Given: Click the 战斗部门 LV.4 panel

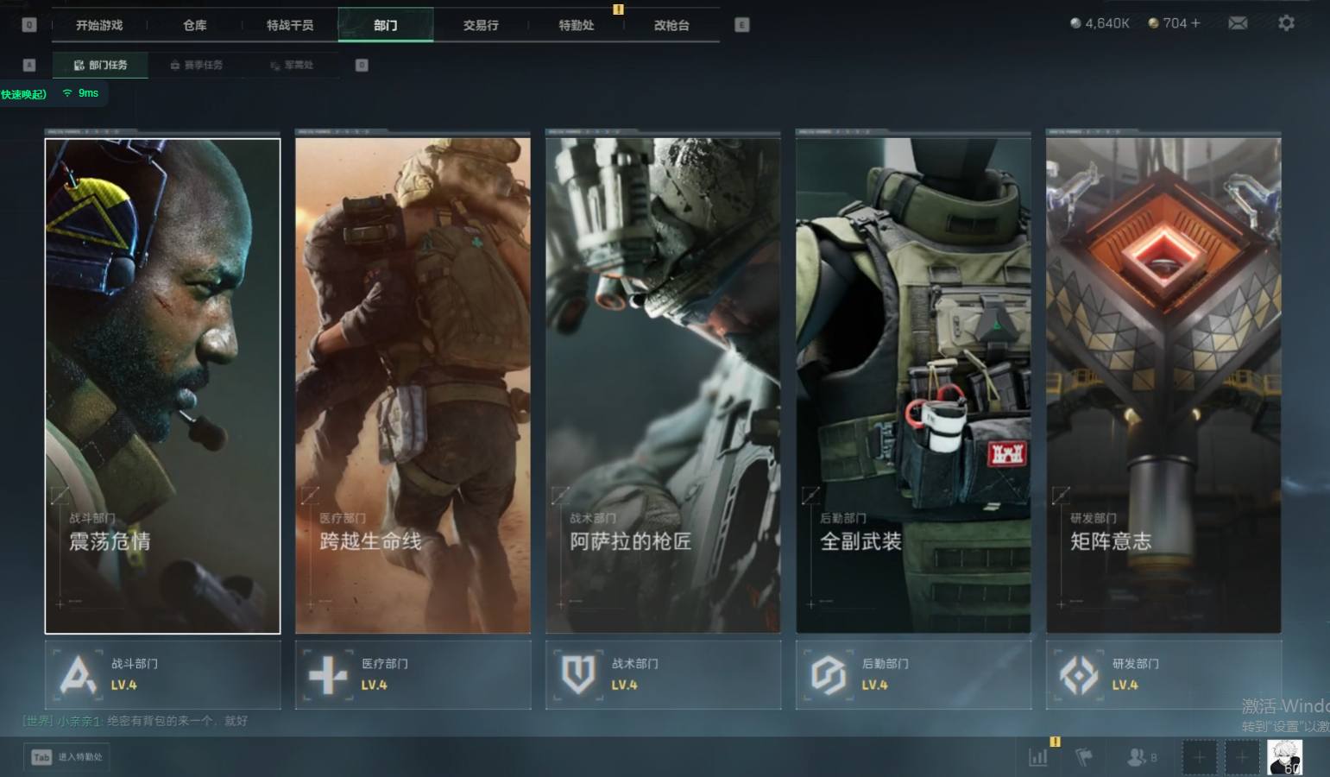Looking at the screenshot, I should click(162, 674).
